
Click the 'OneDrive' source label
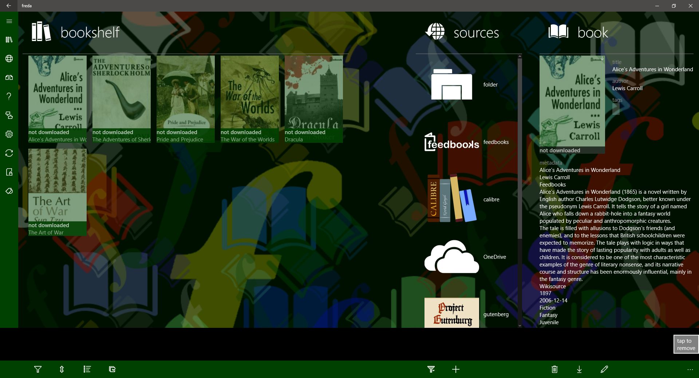[x=494, y=257]
